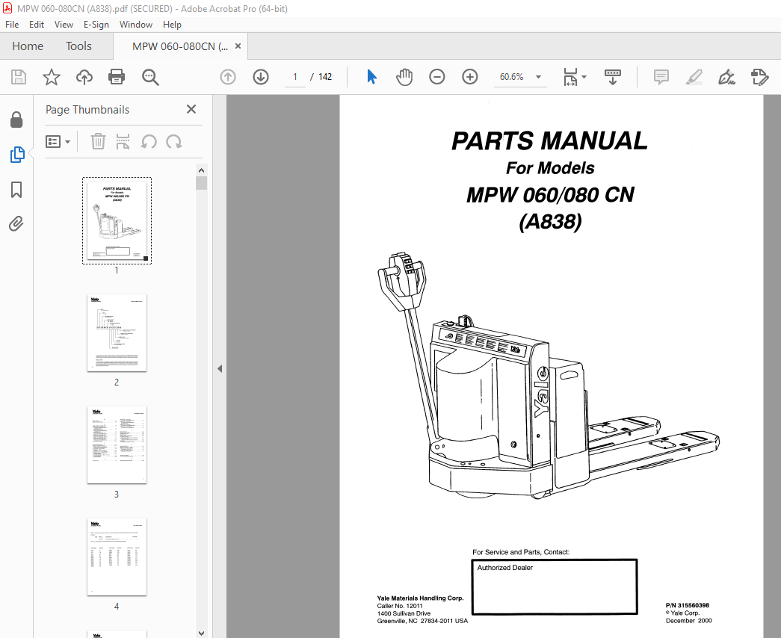Collapse the navigation pane arrow
Image resolution: width=781 pixels, height=638 pixels.
point(220,368)
